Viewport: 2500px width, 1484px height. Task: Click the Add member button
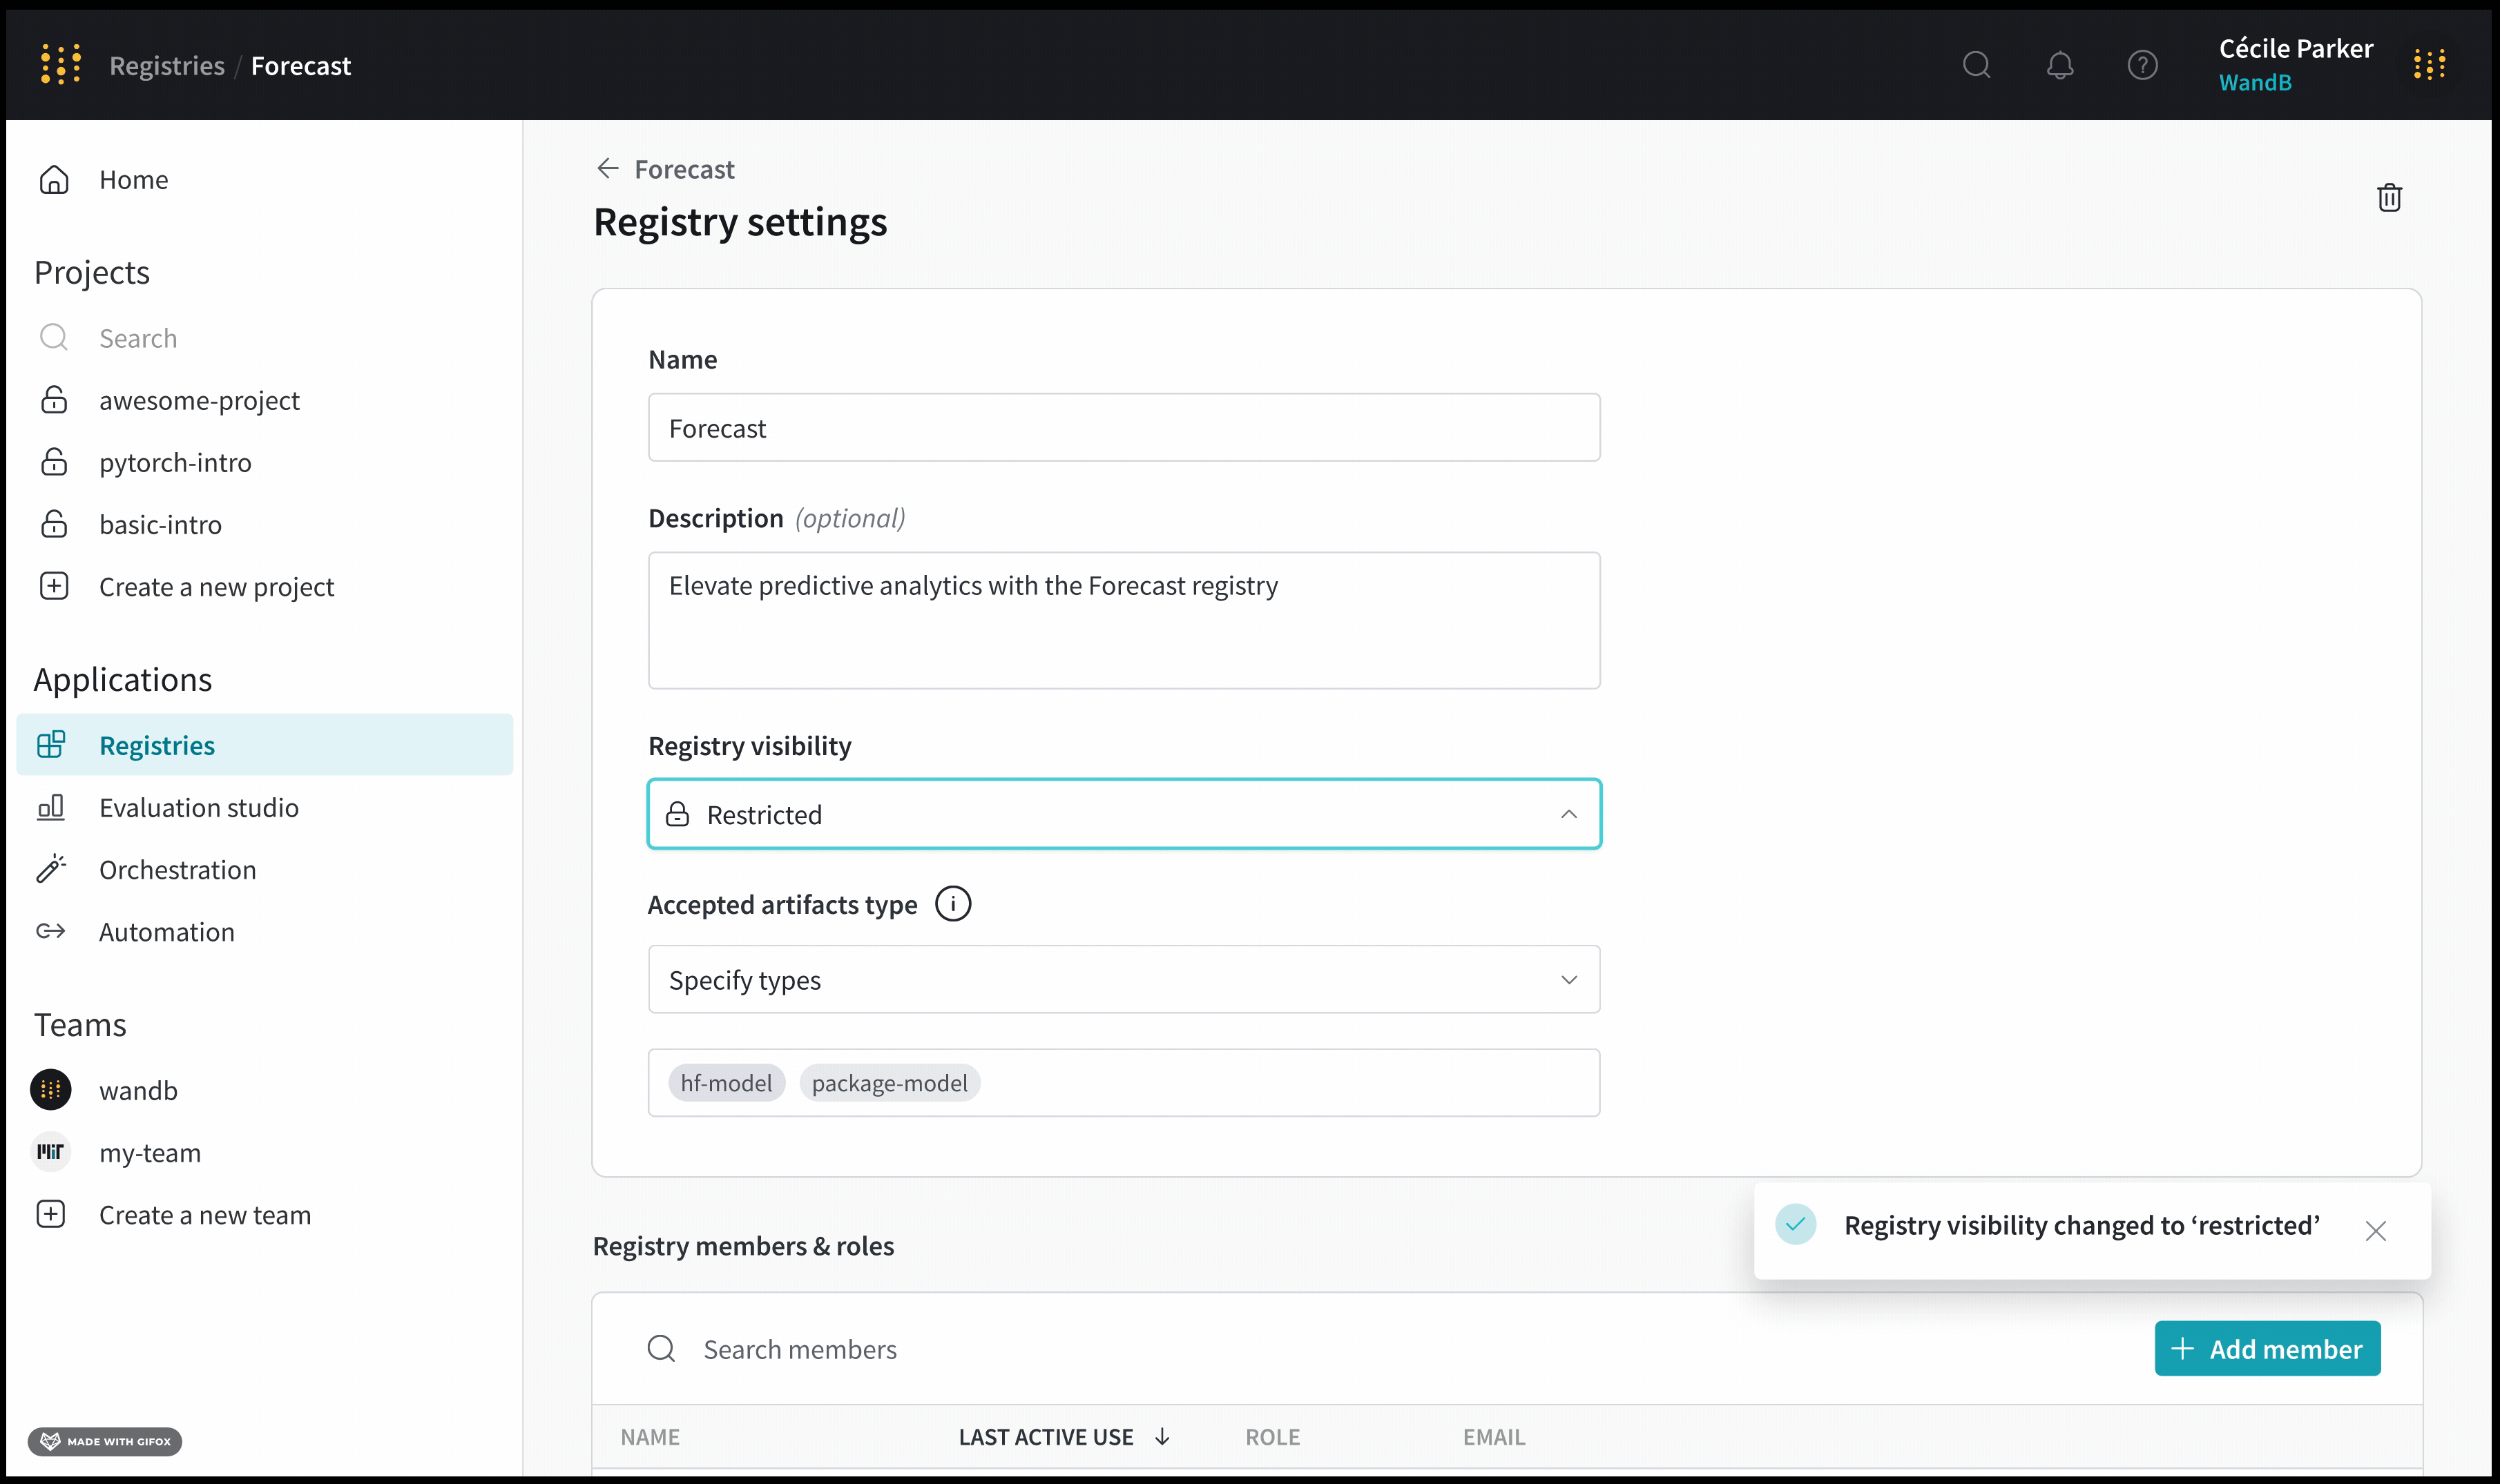tap(2266, 1349)
